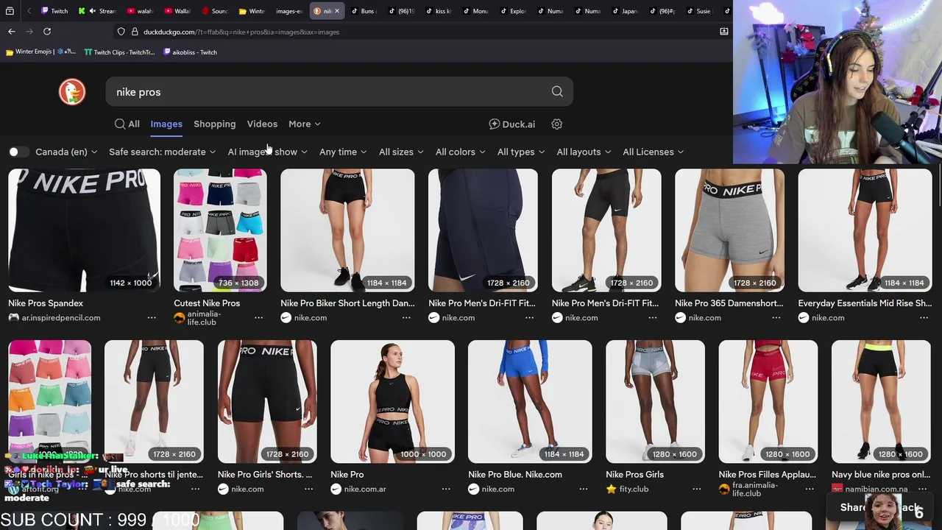Open the All sizes filter
Image resolution: width=942 pixels, height=530 pixels.
(x=401, y=152)
